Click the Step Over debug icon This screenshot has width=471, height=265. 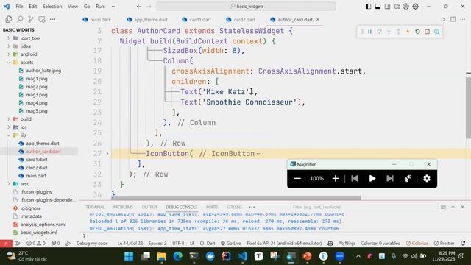380,32
